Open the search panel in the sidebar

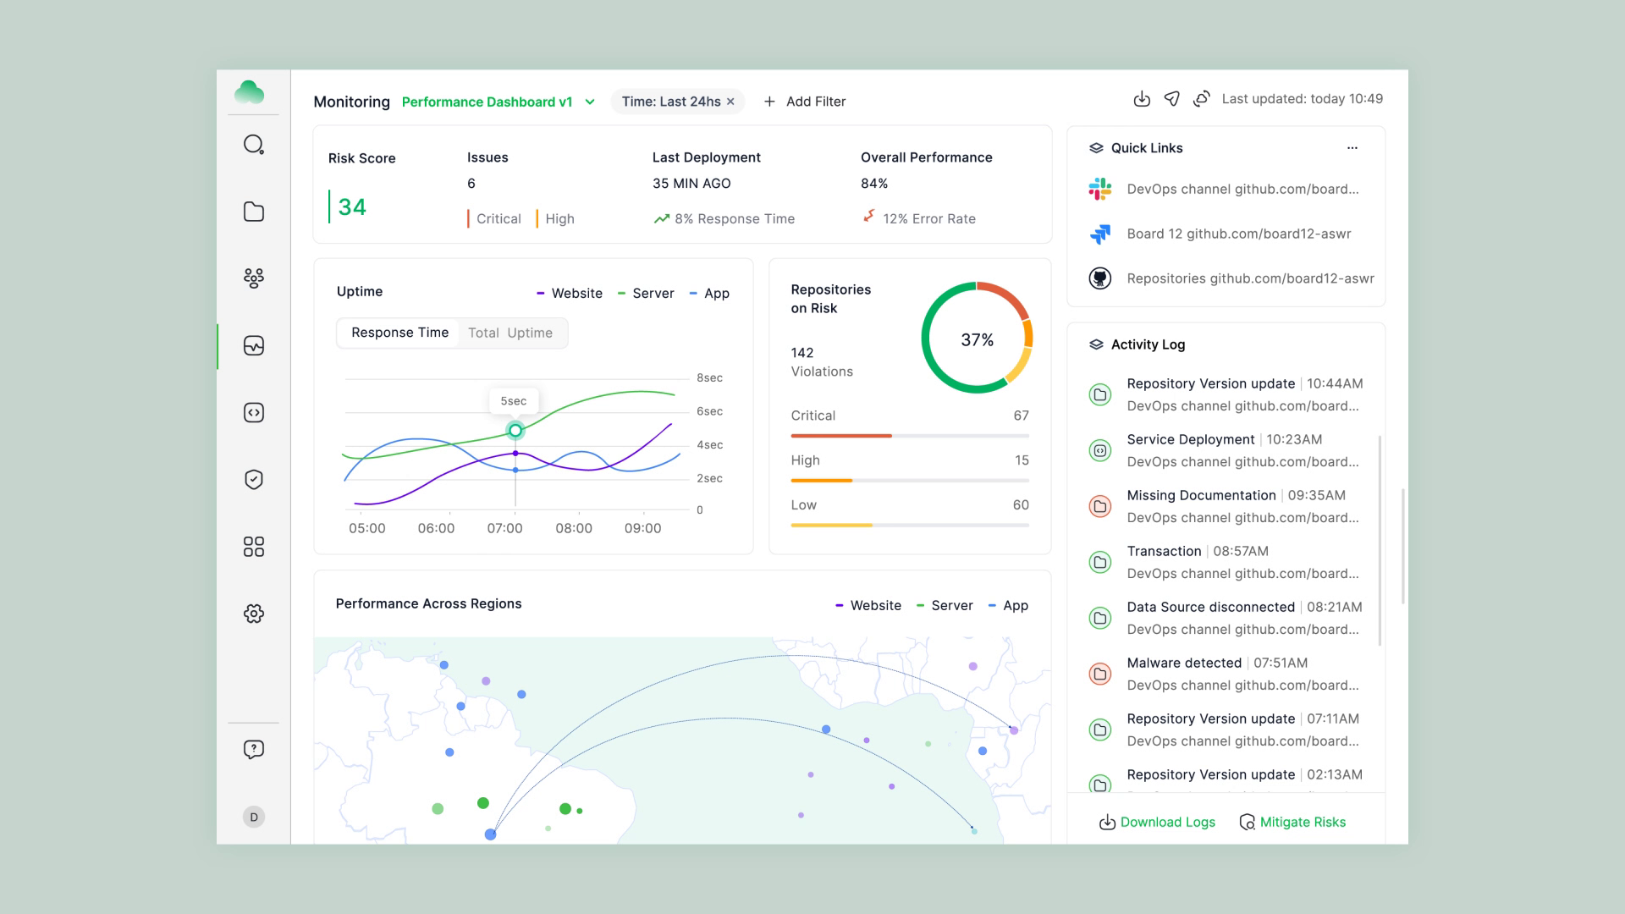[x=253, y=145]
